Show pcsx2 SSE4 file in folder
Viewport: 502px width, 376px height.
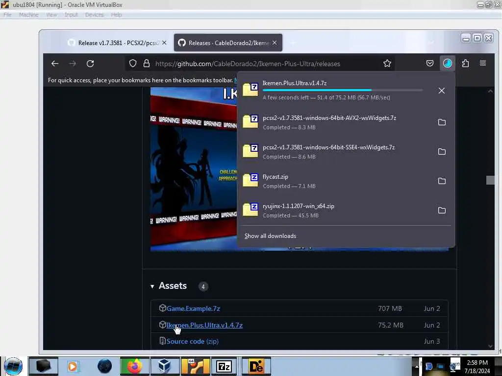coord(442,152)
